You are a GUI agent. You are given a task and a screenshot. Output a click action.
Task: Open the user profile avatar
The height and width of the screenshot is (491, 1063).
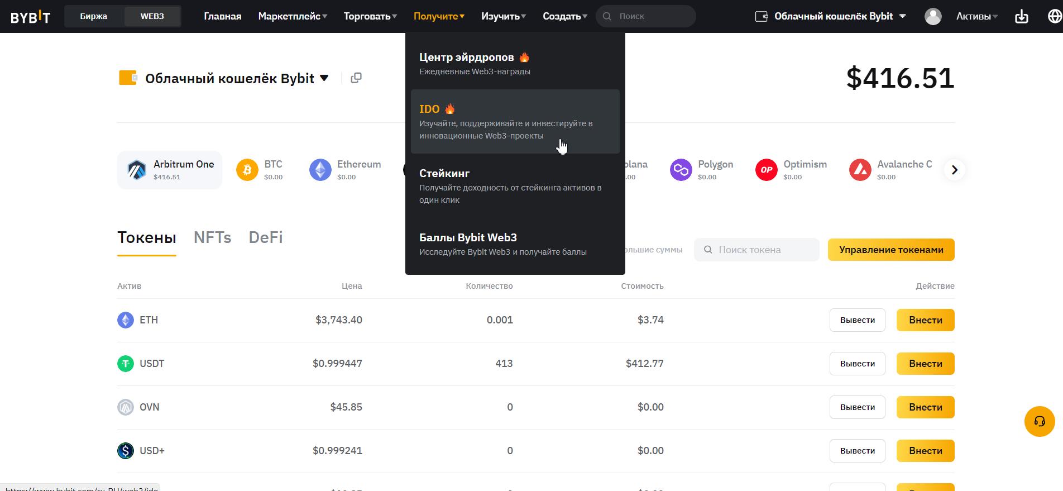click(933, 16)
